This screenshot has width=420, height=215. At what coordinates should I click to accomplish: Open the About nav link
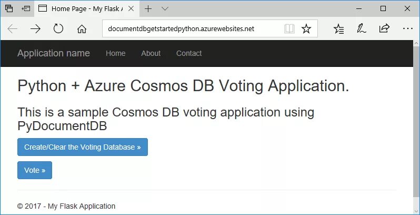click(x=151, y=53)
